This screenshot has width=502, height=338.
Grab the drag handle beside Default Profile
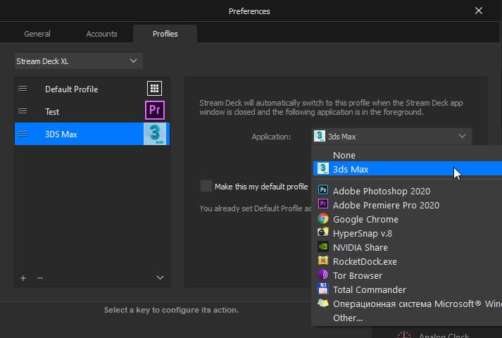[x=23, y=89]
